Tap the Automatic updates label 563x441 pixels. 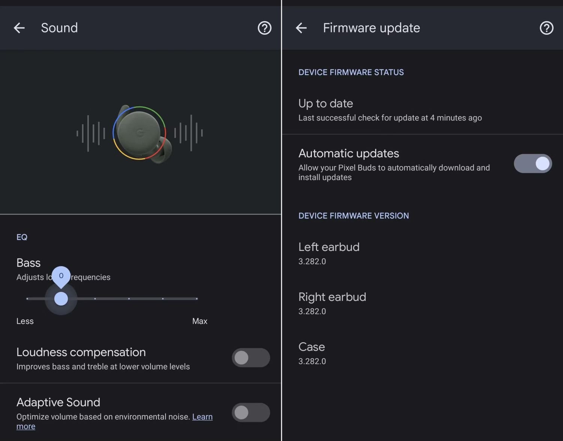point(349,153)
